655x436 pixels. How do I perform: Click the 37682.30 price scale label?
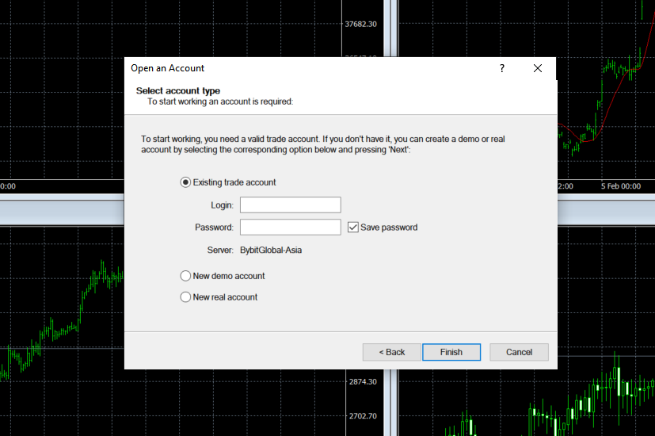[x=360, y=24]
